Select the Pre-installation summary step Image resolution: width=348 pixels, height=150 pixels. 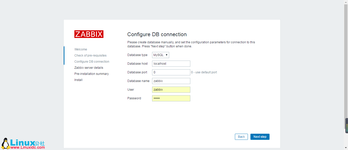91,74
